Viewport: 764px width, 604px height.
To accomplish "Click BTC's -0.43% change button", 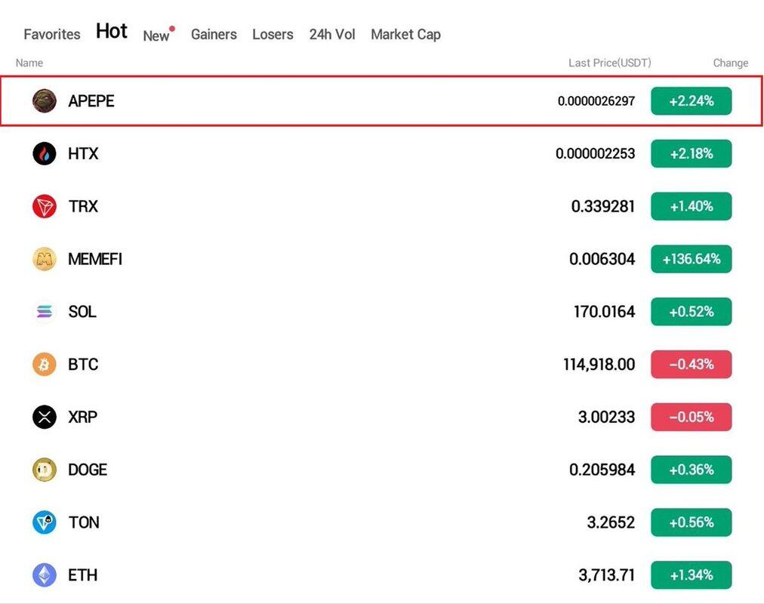I will (x=692, y=365).
